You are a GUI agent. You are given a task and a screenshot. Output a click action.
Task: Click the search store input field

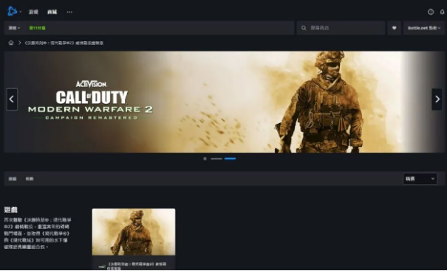(341, 28)
